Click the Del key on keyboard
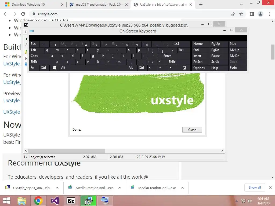Image resolution: width=275 pixels, height=206 pixels. (184, 50)
